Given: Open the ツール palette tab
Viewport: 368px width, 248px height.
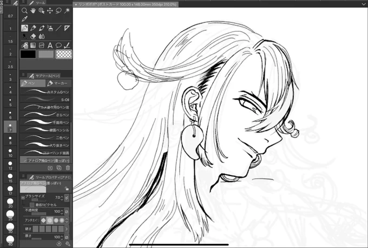Looking at the screenshot, I should (37, 3).
